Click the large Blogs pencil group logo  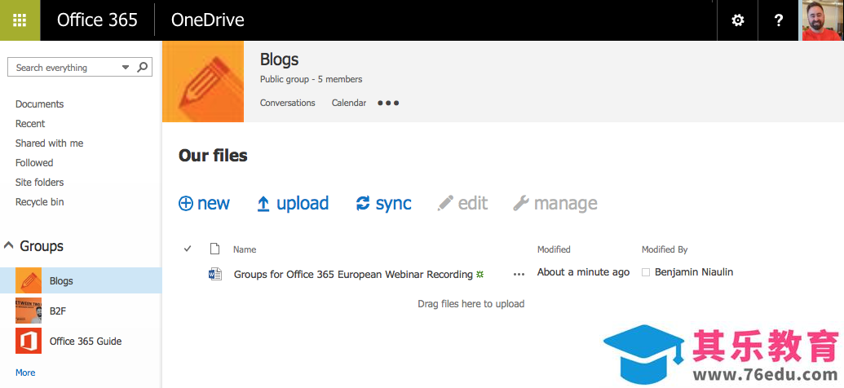[x=203, y=82]
